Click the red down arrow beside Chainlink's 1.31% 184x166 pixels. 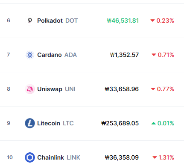click(155, 157)
